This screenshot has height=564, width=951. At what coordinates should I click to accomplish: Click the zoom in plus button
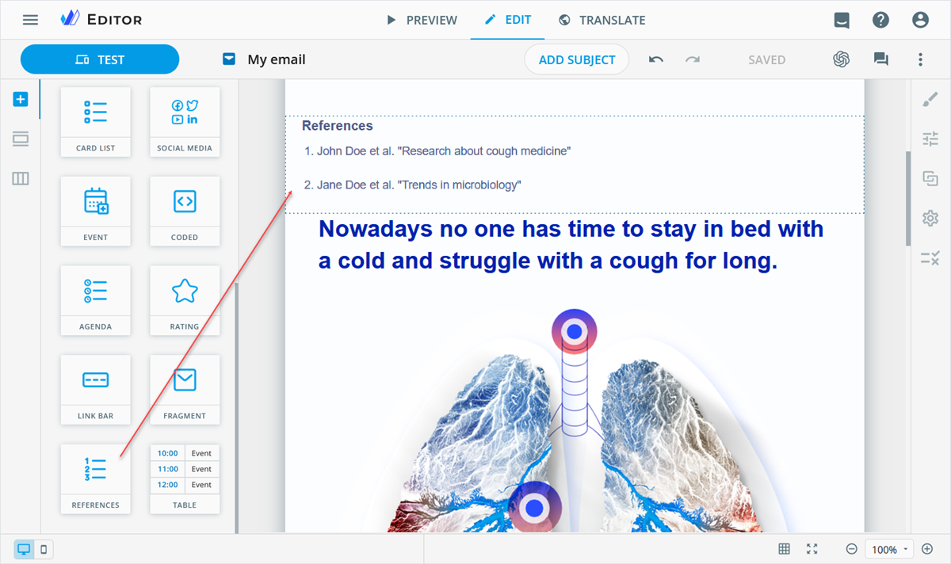tap(927, 549)
